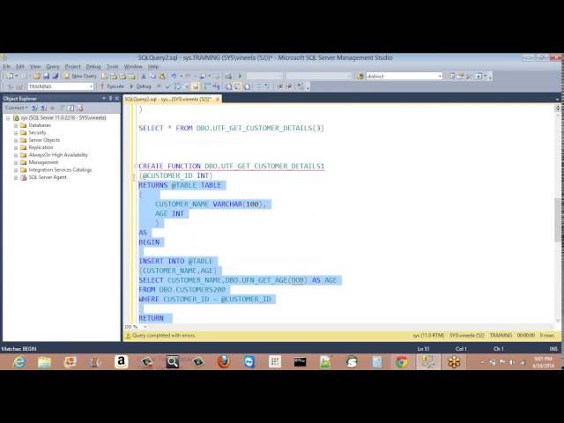The width and height of the screenshot is (564, 423).
Task: Select the Management tree item
Action: click(43, 162)
